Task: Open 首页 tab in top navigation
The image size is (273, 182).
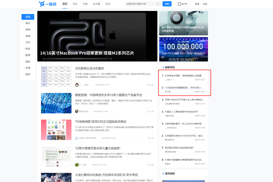Action: pos(65,4)
